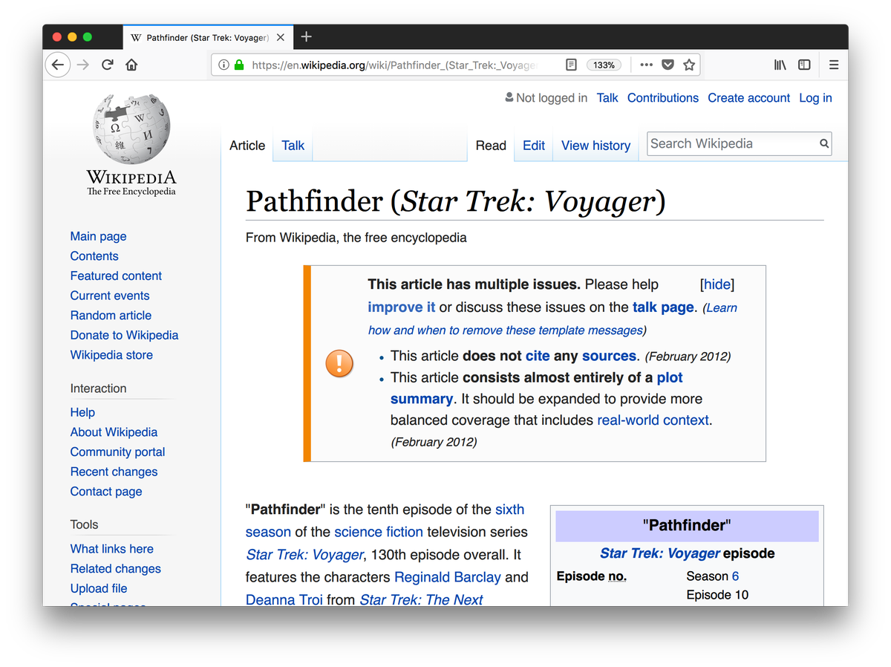Open Contributions link
This screenshot has width=891, height=667.
[663, 98]
